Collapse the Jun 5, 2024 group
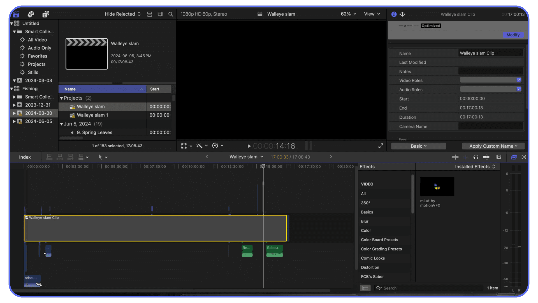Image resolution: width=538 pixels, height=303 pixels. coord(61,124)
